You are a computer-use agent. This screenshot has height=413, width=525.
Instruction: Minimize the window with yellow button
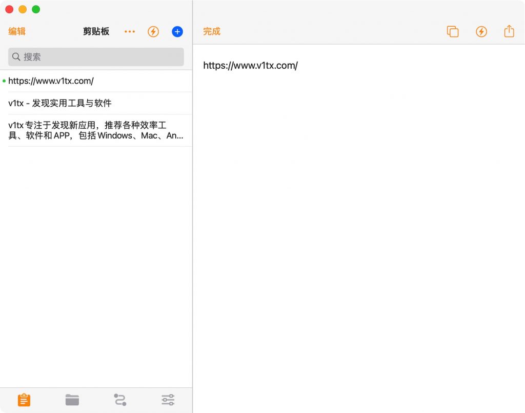pyautogui.click(x=23, y=9)
